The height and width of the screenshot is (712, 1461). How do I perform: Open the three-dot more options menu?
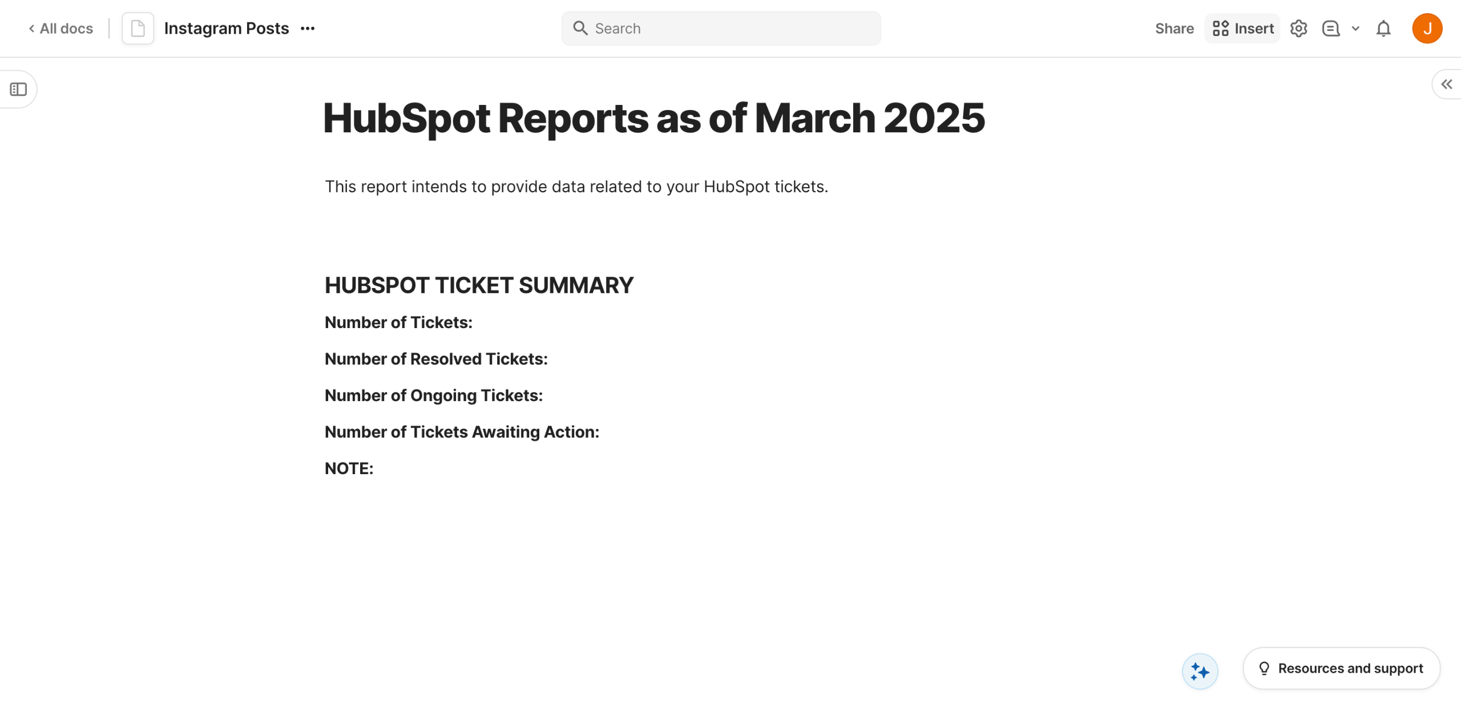point(308,29)
